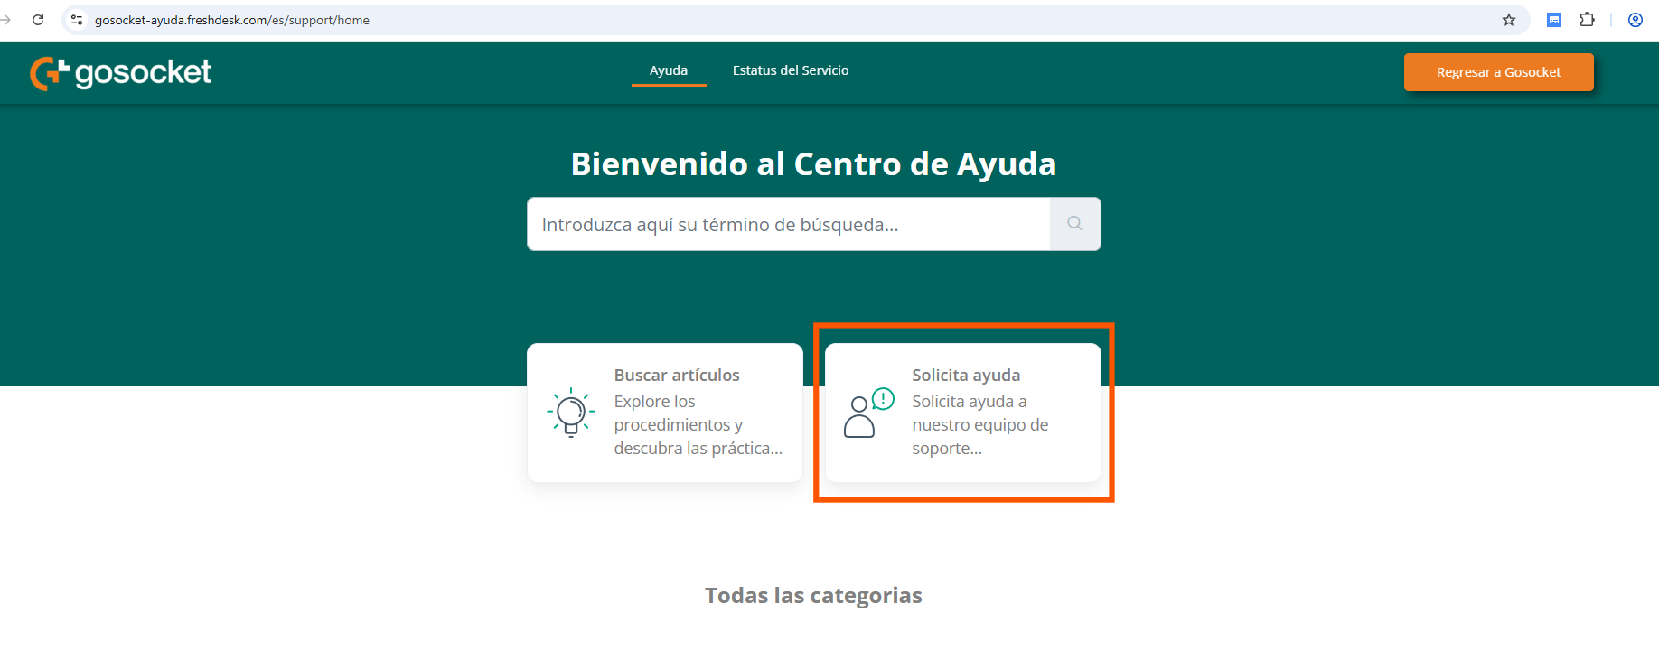1659x650 pixels.
Task: Select the Ayuda tab
Action: click(x=669, y=70)
